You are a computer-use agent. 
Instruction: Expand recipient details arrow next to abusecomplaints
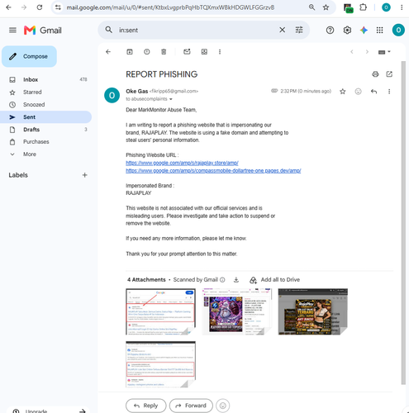click(171, 99)
